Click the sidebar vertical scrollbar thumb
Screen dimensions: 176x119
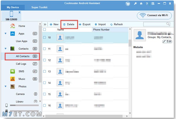click(40, 54)
